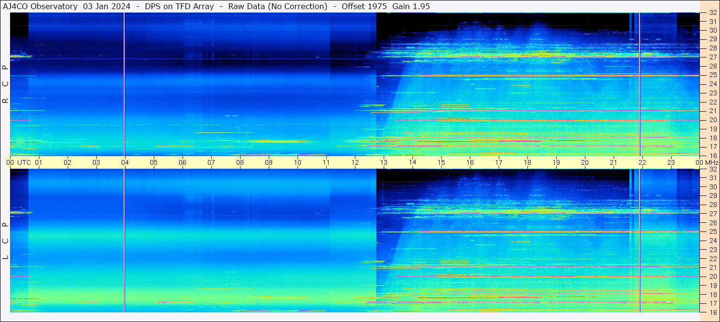Click the '08' hour label on time axis
The width and height of the screenshot is (720, 322).
(x=240, y=162)
